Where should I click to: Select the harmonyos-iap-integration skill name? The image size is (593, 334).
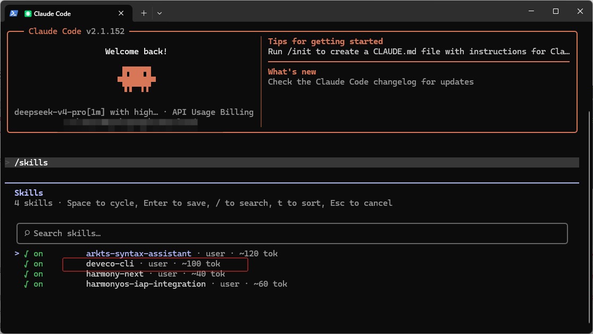coord(146,285)
